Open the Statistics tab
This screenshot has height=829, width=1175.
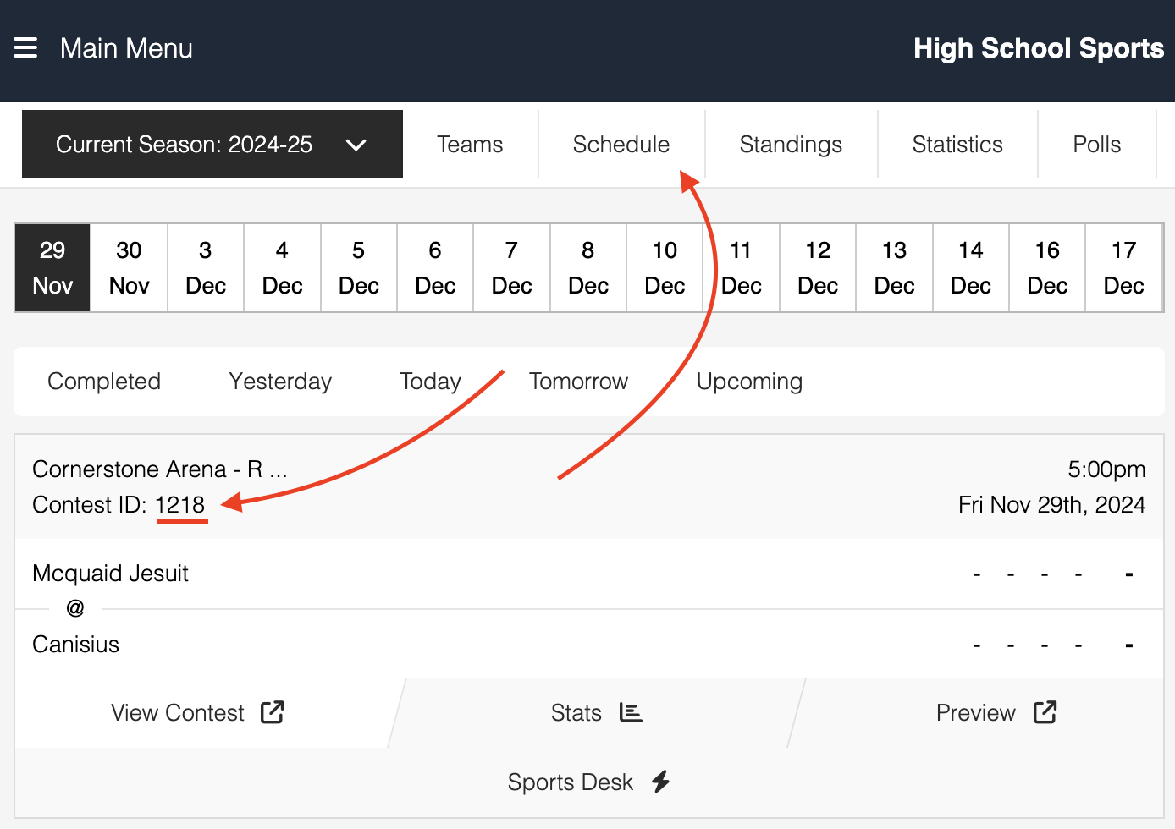pos(957,145)
